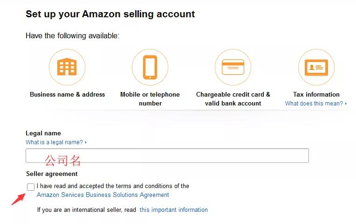Click the orange building icon

tap(67, 67)
